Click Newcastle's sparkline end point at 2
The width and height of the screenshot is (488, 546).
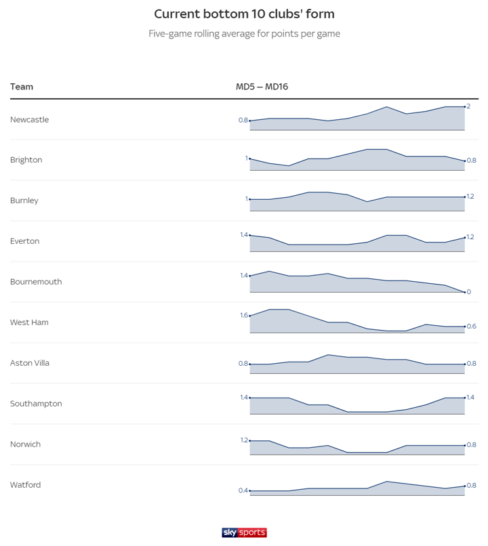[464, 107]
